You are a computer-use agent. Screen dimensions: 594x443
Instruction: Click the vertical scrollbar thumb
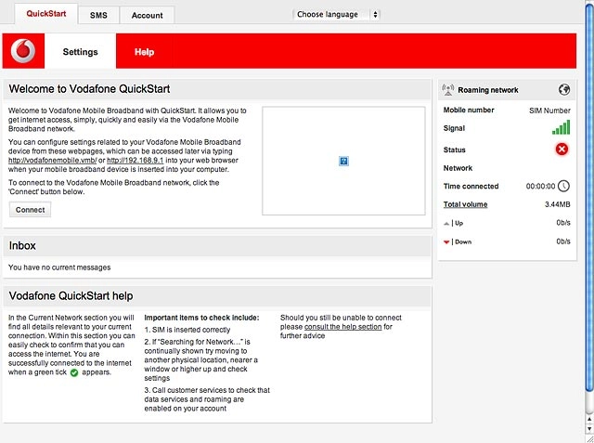pyautogui.click(x=589, y=197)
